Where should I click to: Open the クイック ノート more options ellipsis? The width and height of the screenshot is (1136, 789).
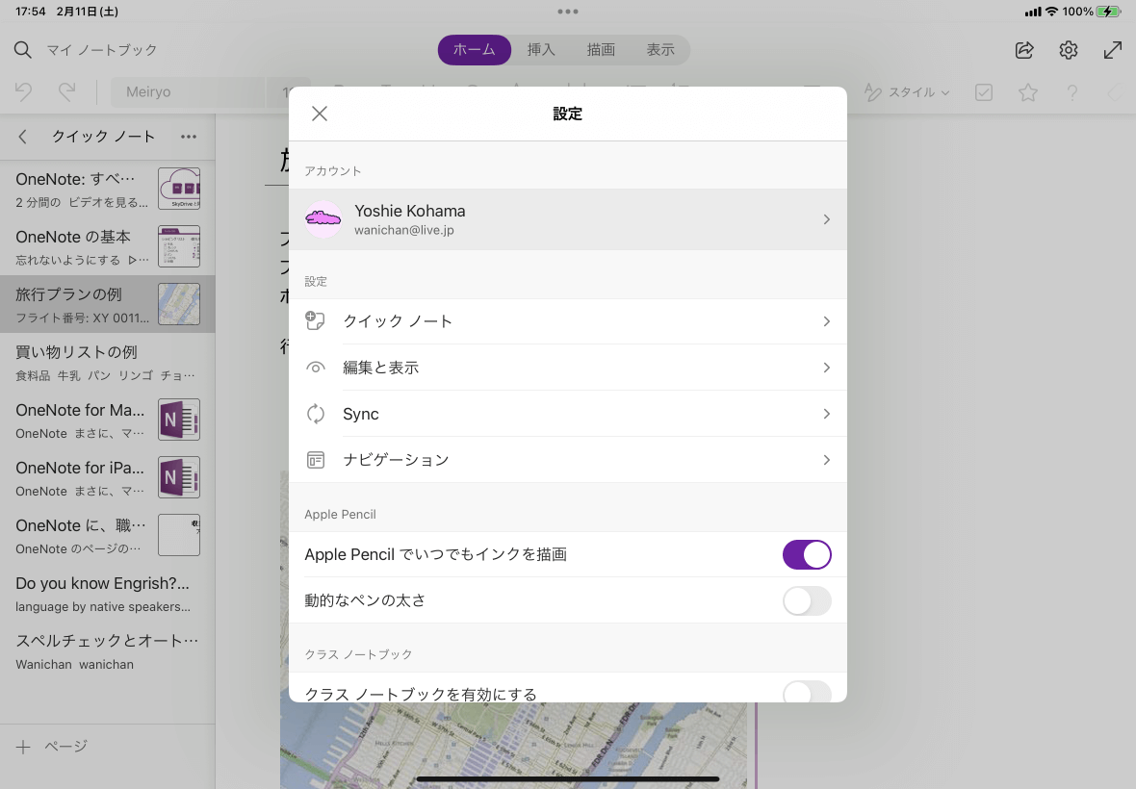(x=189, y=137)
